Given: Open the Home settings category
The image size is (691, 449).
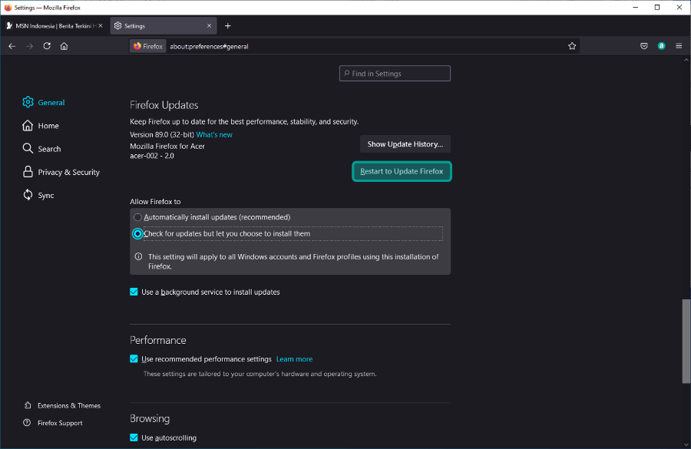Looking at the screenshot, I should pos(41,126).
